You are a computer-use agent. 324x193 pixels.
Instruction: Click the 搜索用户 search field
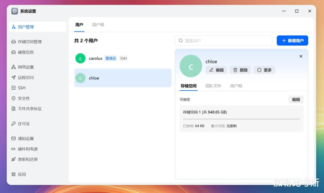coord(224,41)
